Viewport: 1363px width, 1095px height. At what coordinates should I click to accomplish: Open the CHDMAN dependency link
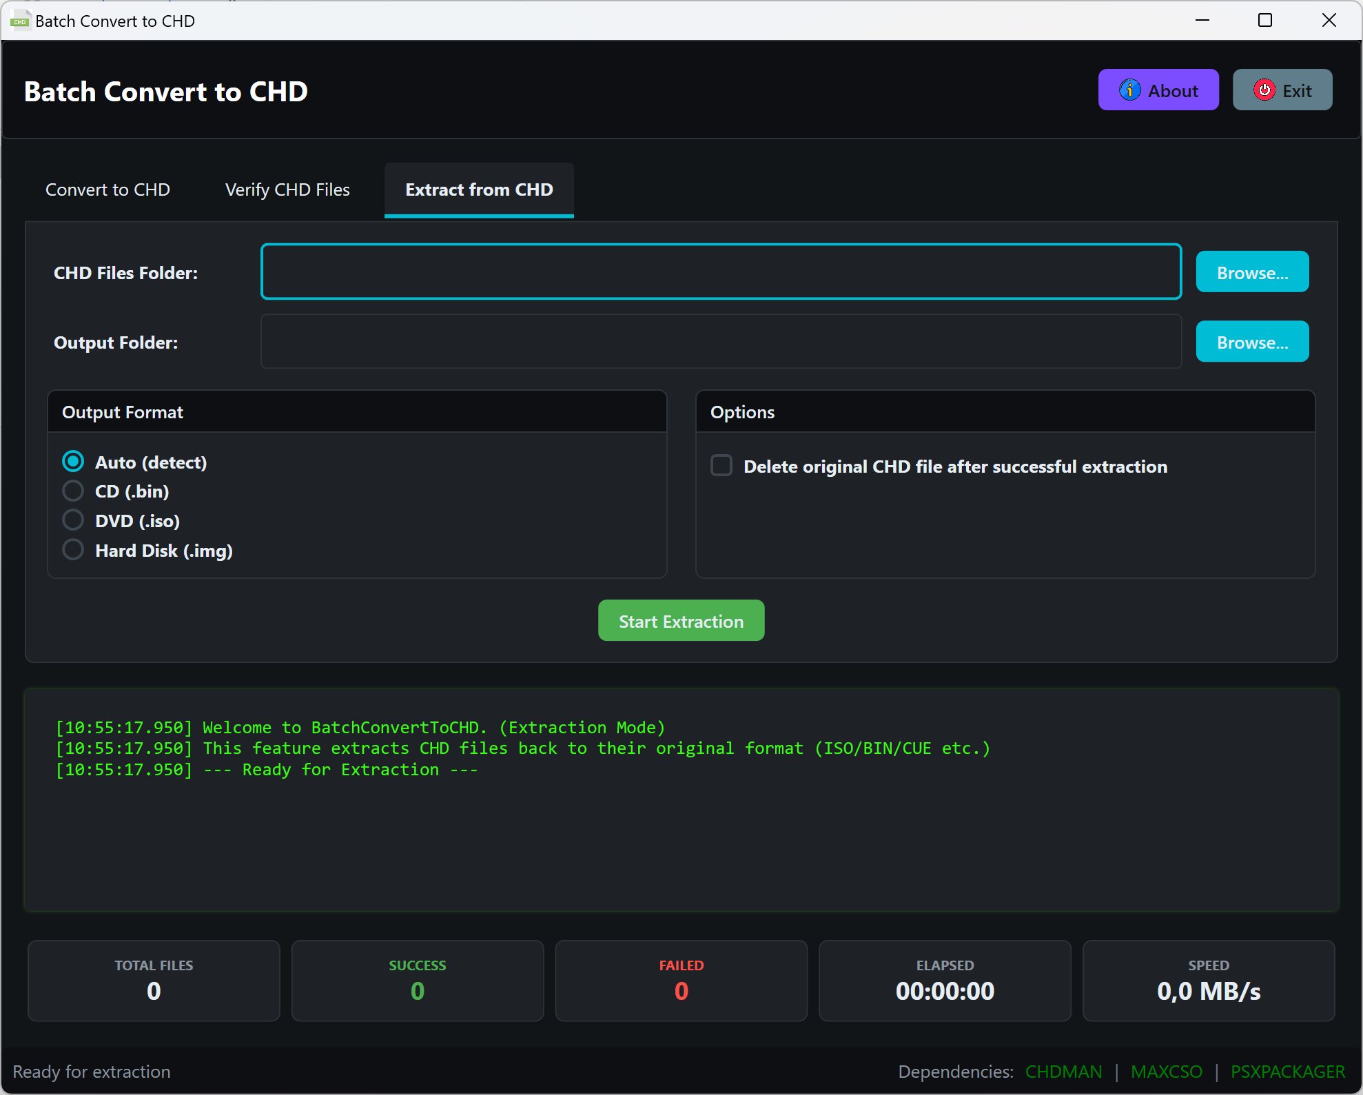pyautogui.click(x=1063, y=1072)
